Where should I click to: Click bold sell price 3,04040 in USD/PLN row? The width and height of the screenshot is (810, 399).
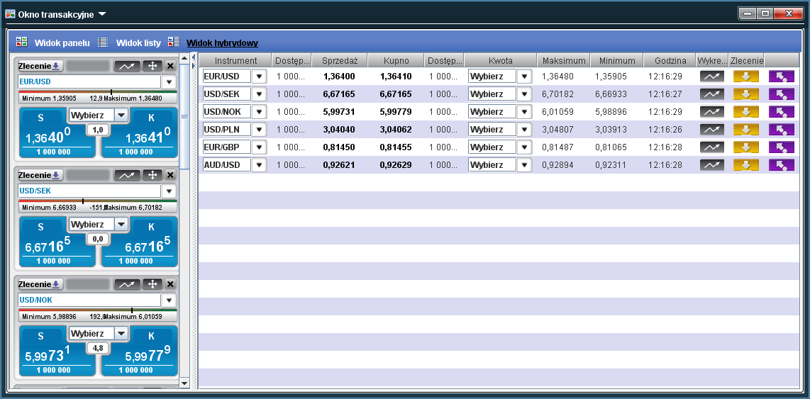pos(339,130)
